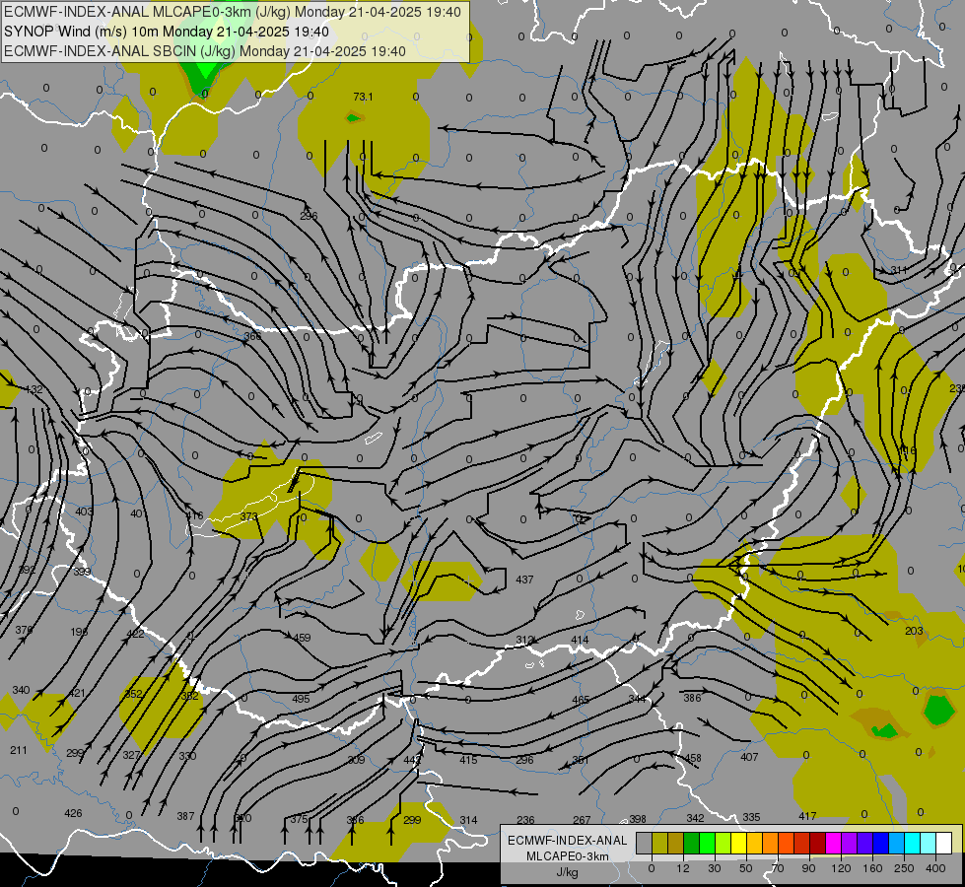This screenshot has height=887, width=965.
Task: Click the legend text MLCAPE0-3km
Action: [x=568, y=856]
